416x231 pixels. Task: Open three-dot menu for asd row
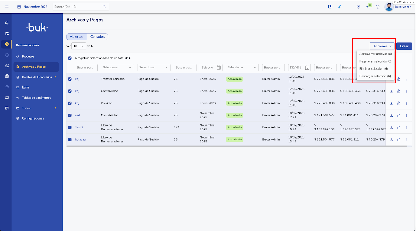tap(406, 115)
